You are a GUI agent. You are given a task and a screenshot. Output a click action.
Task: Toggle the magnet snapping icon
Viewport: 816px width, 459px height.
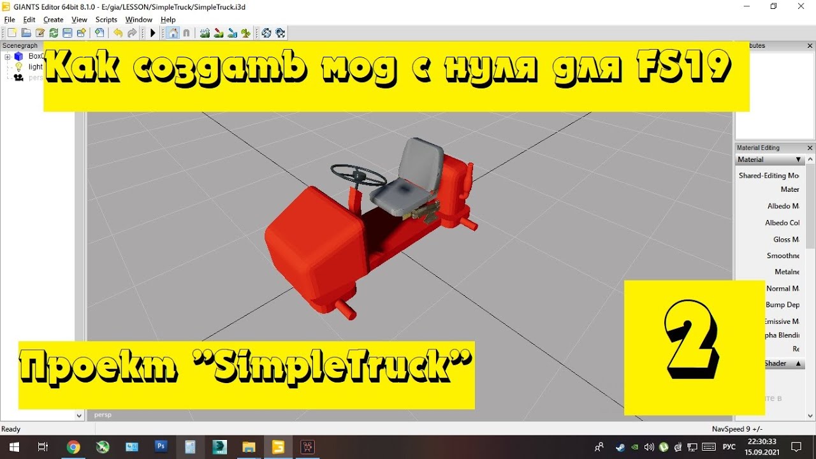point(186,33)
